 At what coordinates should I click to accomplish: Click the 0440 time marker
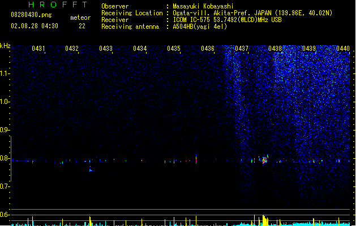pos(343,49)
